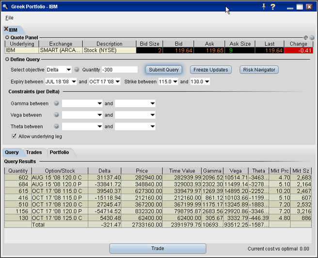Select the OCT 17 '08 115.0 C row
The width and height of the screenshot is (318, 258).
point(158,191)
